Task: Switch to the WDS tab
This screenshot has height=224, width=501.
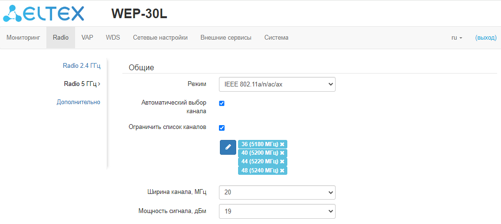Action: tap(113, 38)
